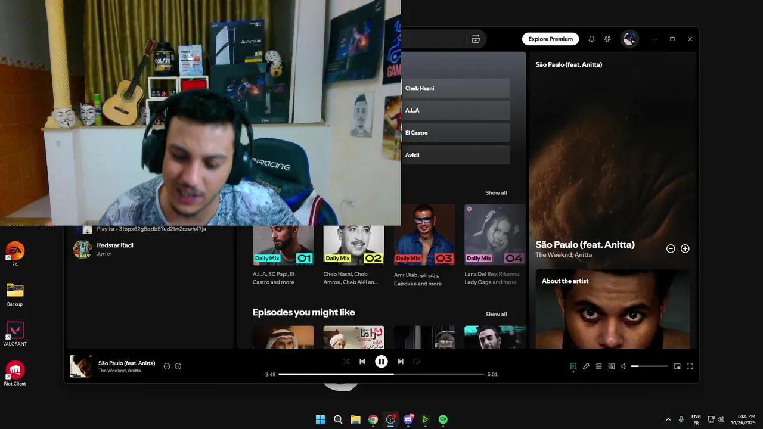The height and width of the screenshot is (429, 763).
Task: Click the taskbar microphone tray icon
Action: [681, 419]
